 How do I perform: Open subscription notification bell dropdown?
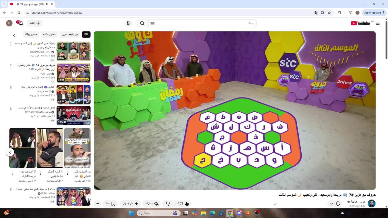pyautogui.click(x=335, y=204)
